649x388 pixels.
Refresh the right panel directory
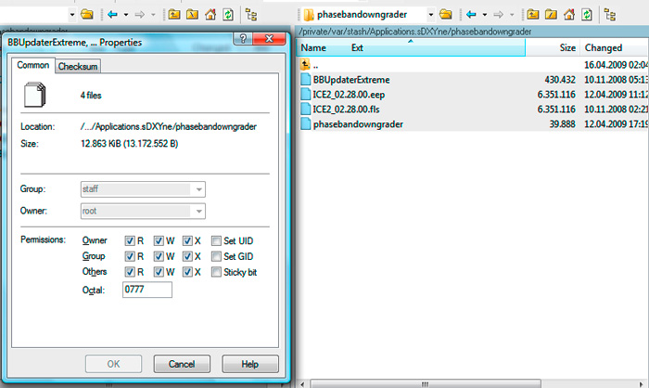point(587,15)
